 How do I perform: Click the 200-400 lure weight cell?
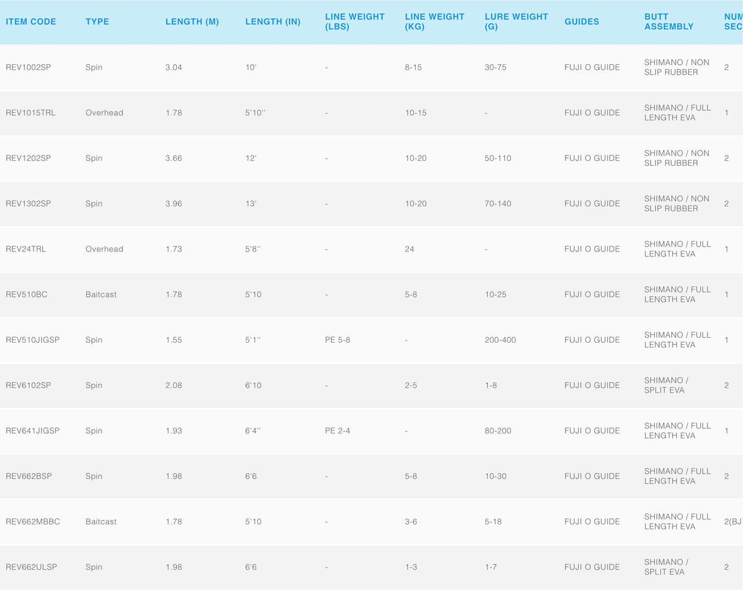500,340
